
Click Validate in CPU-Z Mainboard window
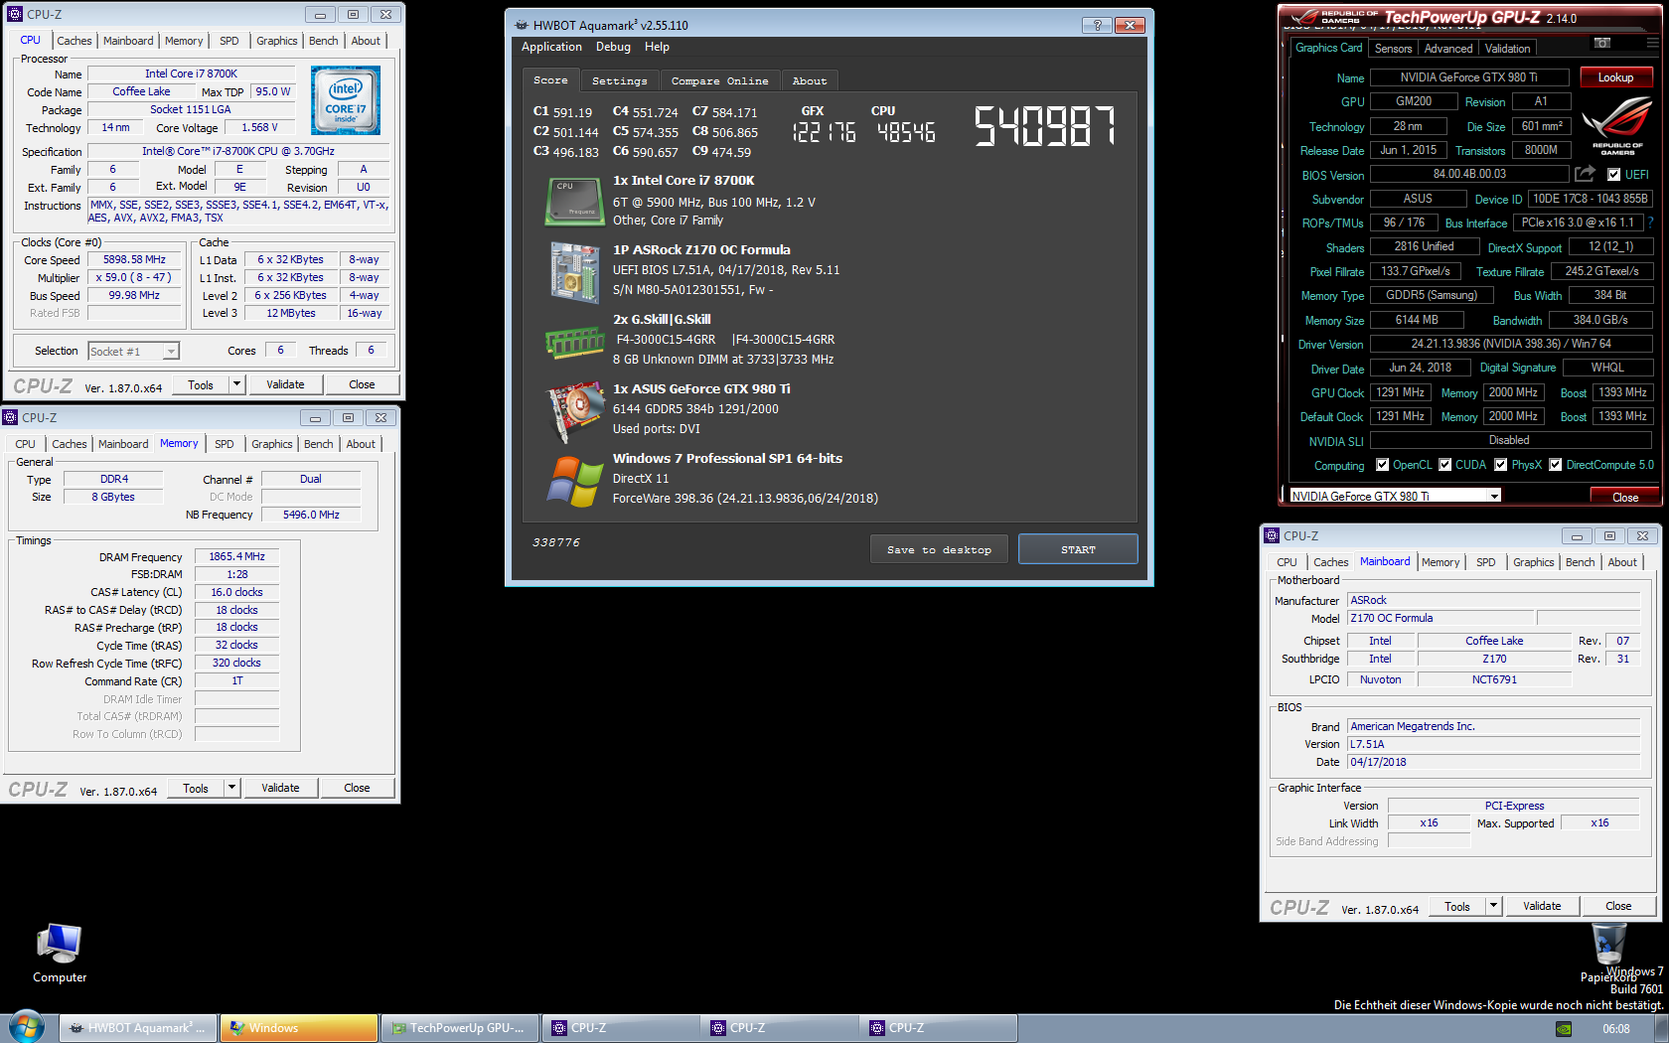pos(1542,906)
